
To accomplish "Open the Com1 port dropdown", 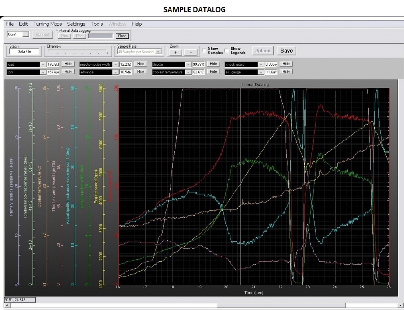I will tap(26, 34).
